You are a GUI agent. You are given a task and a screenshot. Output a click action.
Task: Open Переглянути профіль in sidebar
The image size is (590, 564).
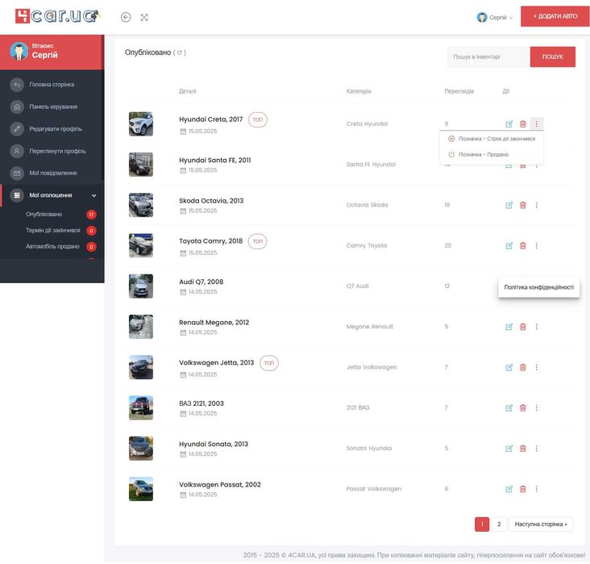point(52,151)
